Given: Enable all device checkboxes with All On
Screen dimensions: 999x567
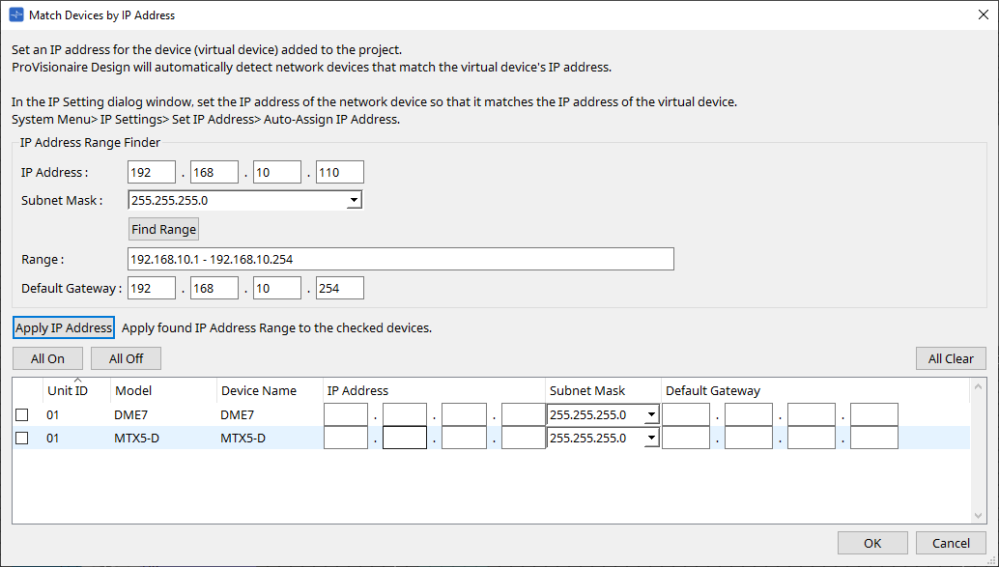Looking at the screenshot, I should (x=46, y=357).
